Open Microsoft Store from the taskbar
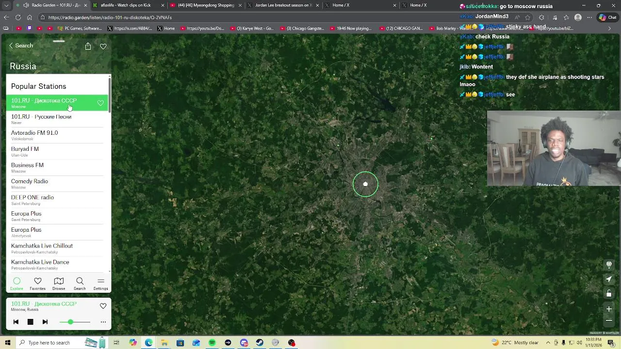The height and width of the screenshot is (349, 621). (180, 343)
